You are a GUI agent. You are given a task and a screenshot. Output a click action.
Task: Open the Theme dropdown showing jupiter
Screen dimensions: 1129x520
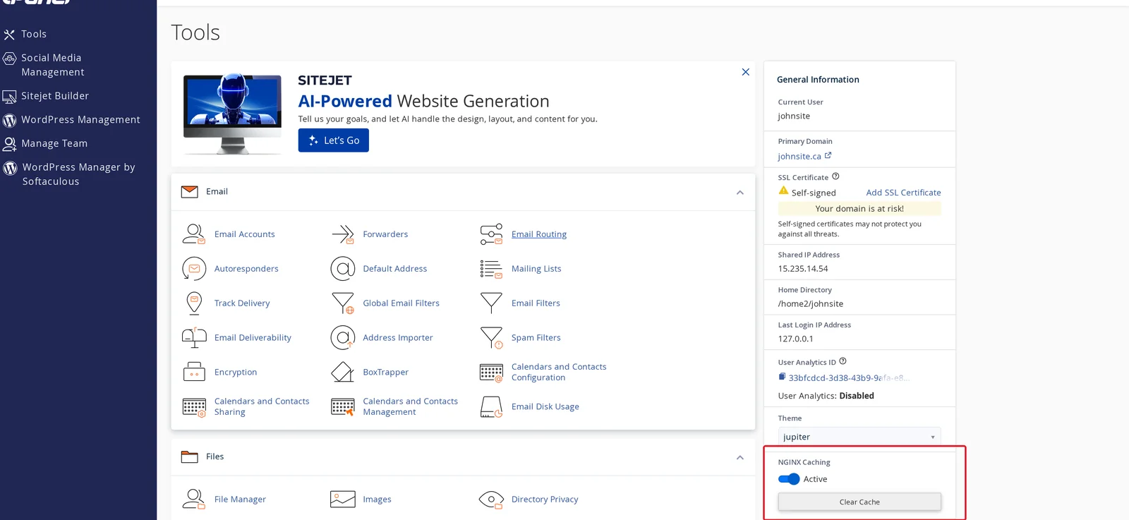point(859,437)
